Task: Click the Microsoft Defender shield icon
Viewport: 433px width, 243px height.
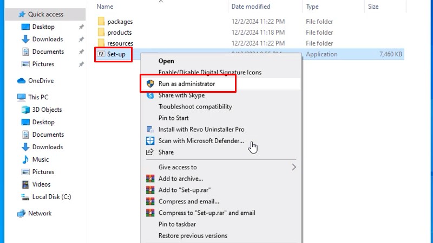Action: tap(150, 141)
